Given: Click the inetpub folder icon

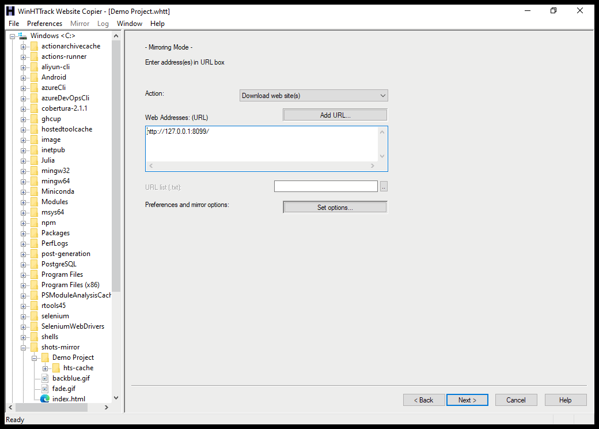Looking at the screenshot, I should tap(35, 150).
